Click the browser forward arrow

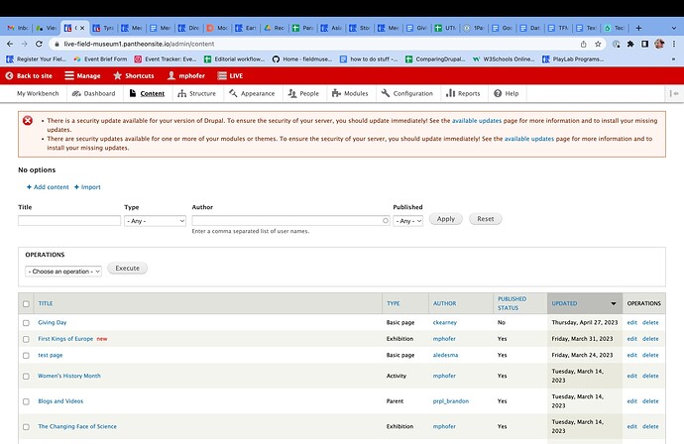tap(25, 44)
